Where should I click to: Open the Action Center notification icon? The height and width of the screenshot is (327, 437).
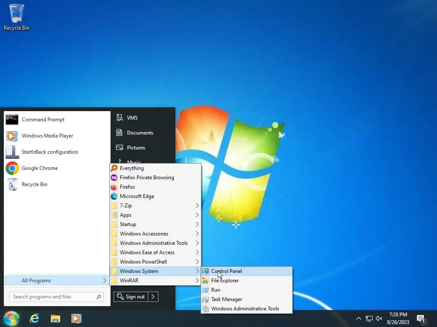421,319
